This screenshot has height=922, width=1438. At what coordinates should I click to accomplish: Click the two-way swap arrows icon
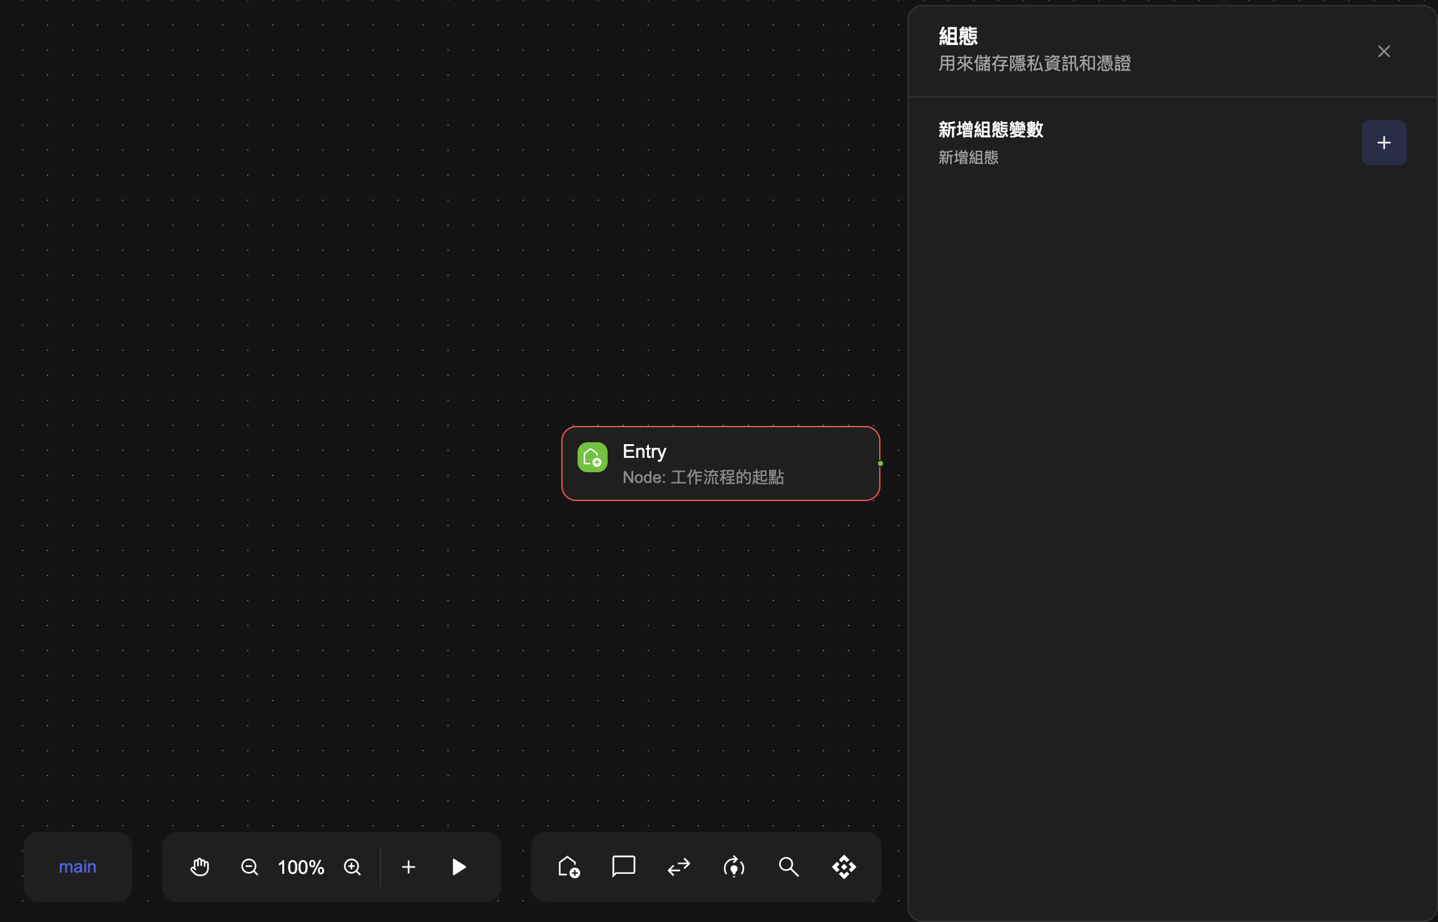(678, 867)
